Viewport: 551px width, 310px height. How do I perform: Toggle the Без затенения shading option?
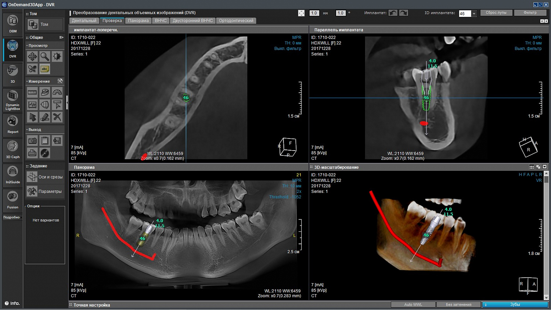[x=458, y=304]
